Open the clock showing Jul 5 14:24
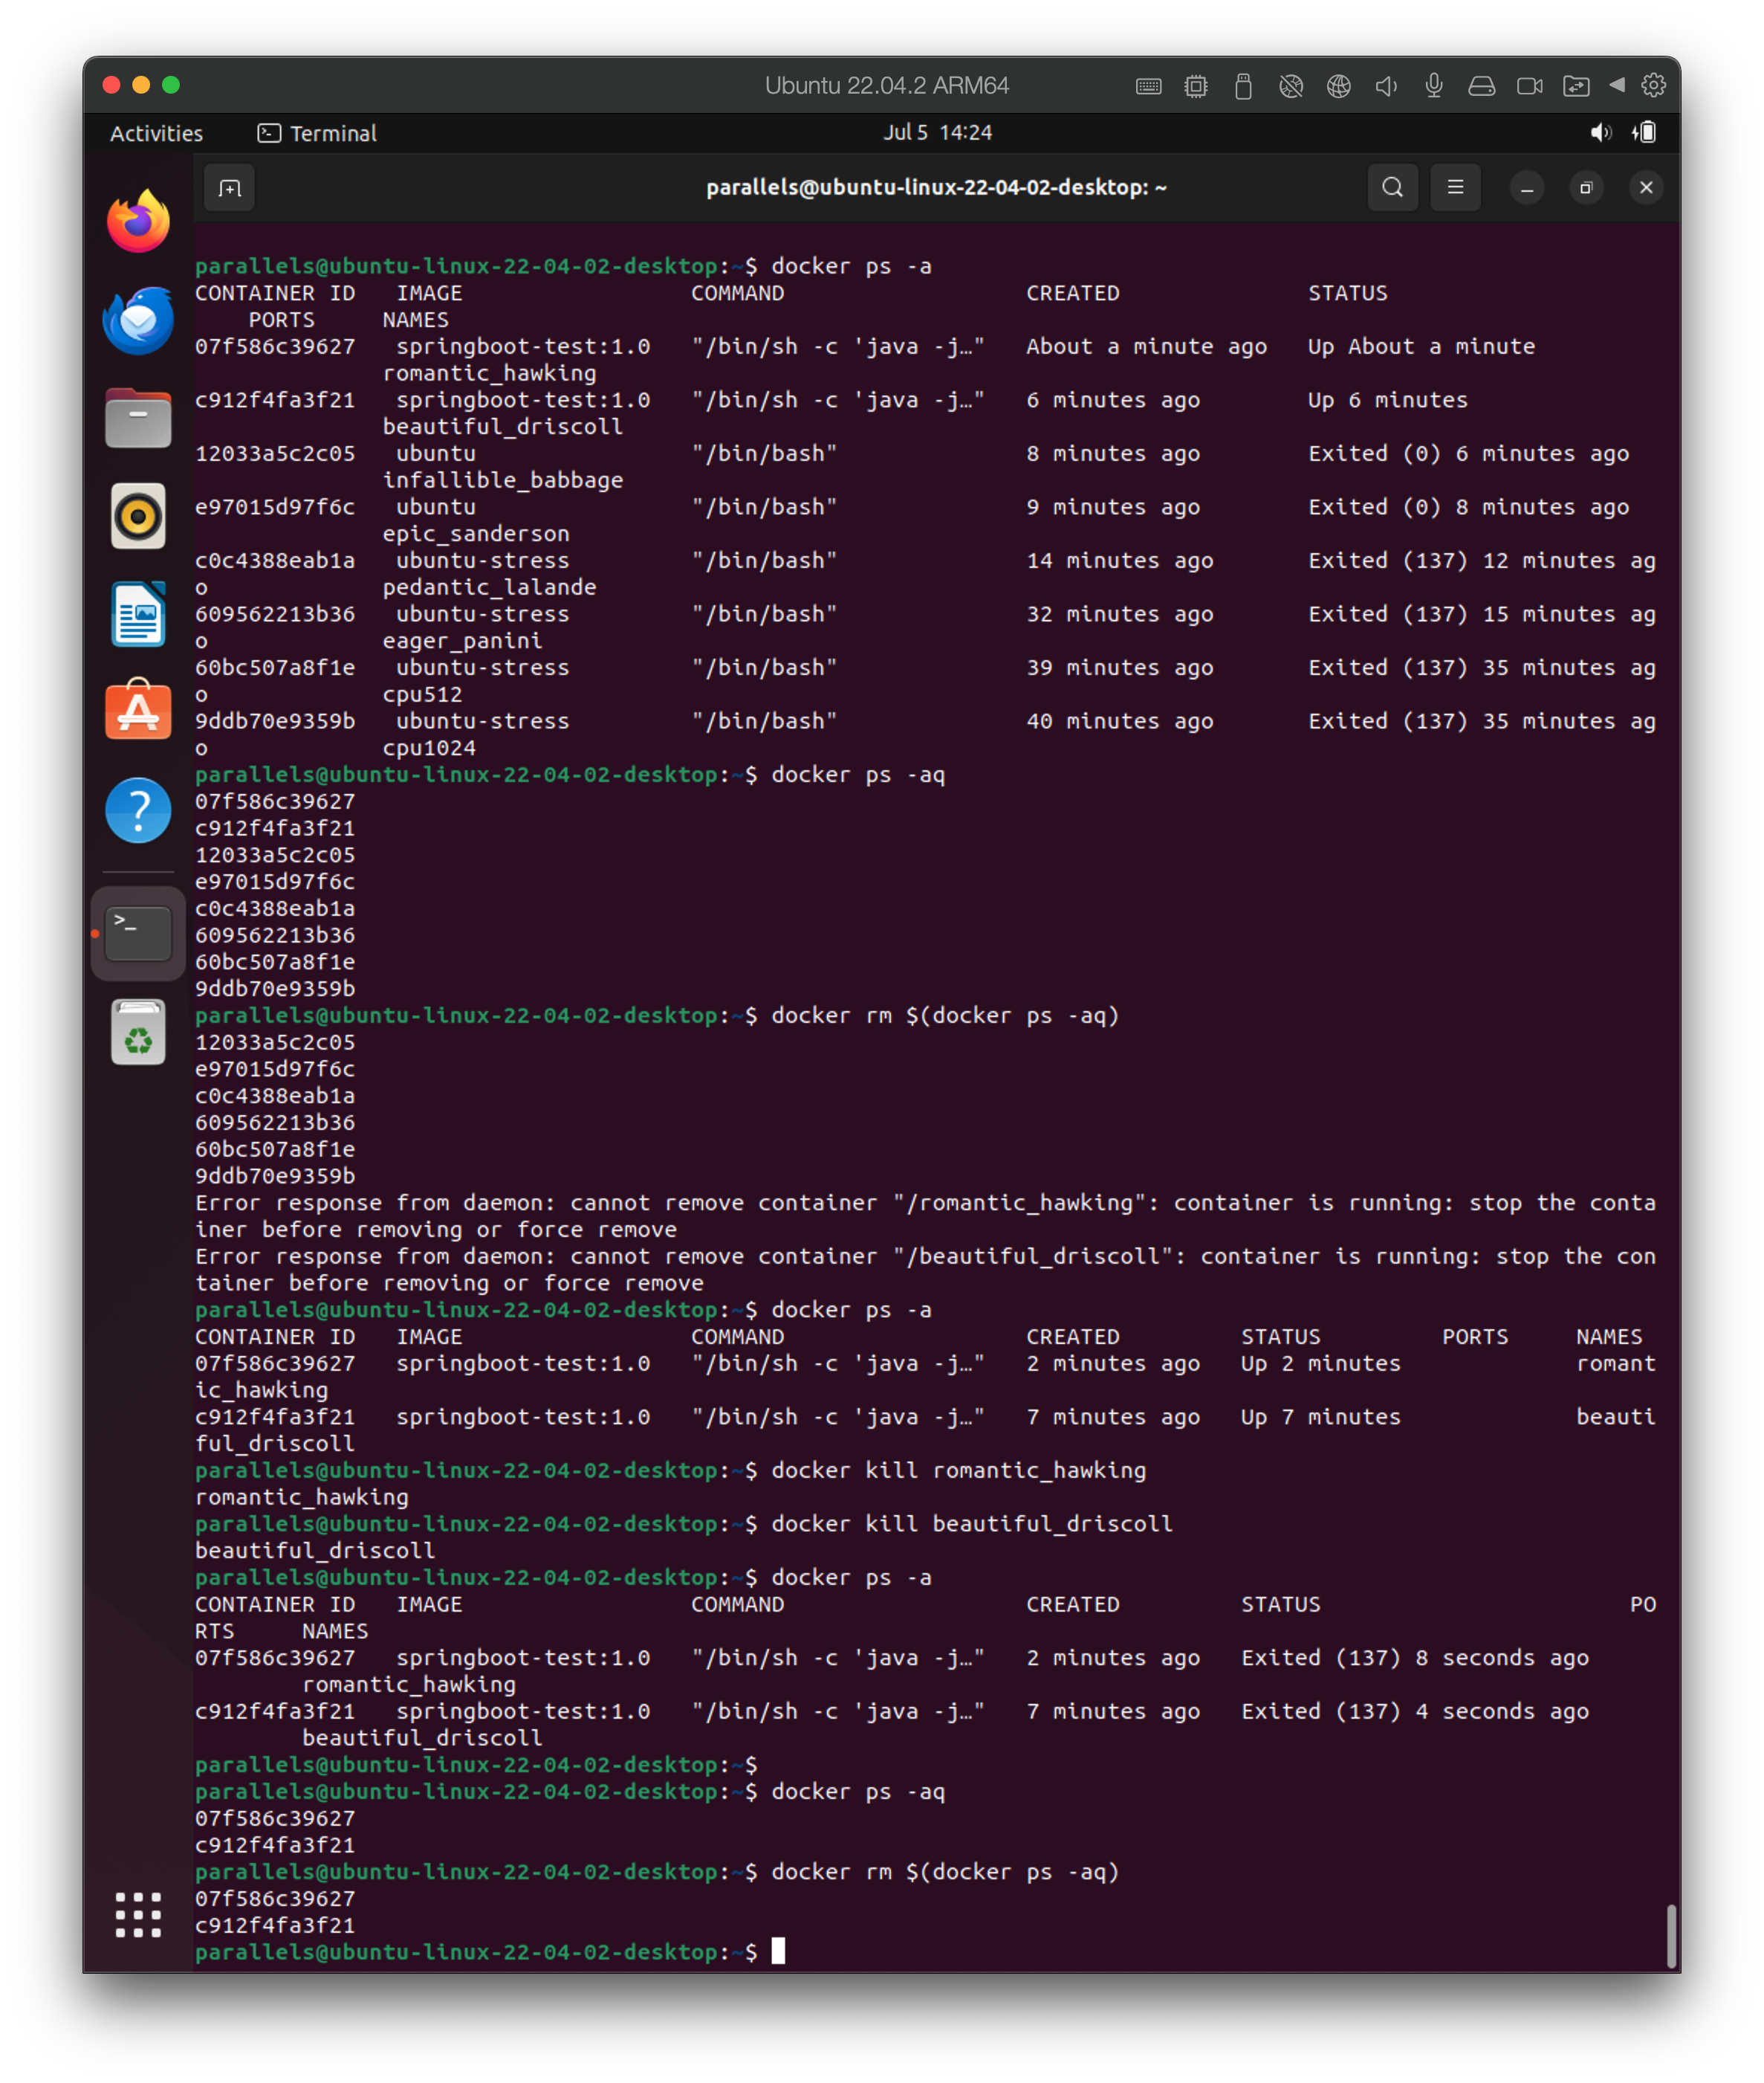Screen dimensions: 1764x2083 click(x=937, y=132)
